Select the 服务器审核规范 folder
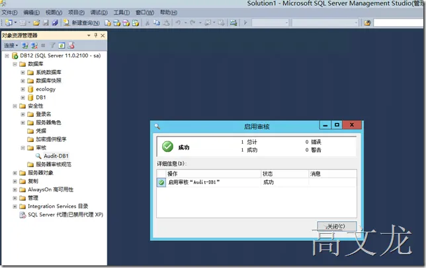426x268 pixels. tap(54, 164)
